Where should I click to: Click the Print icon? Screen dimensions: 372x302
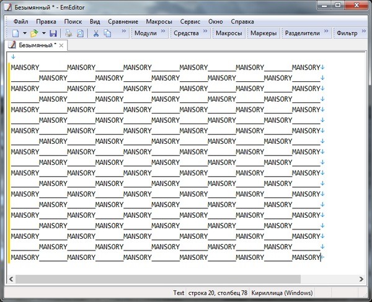(x=69, y=33)
